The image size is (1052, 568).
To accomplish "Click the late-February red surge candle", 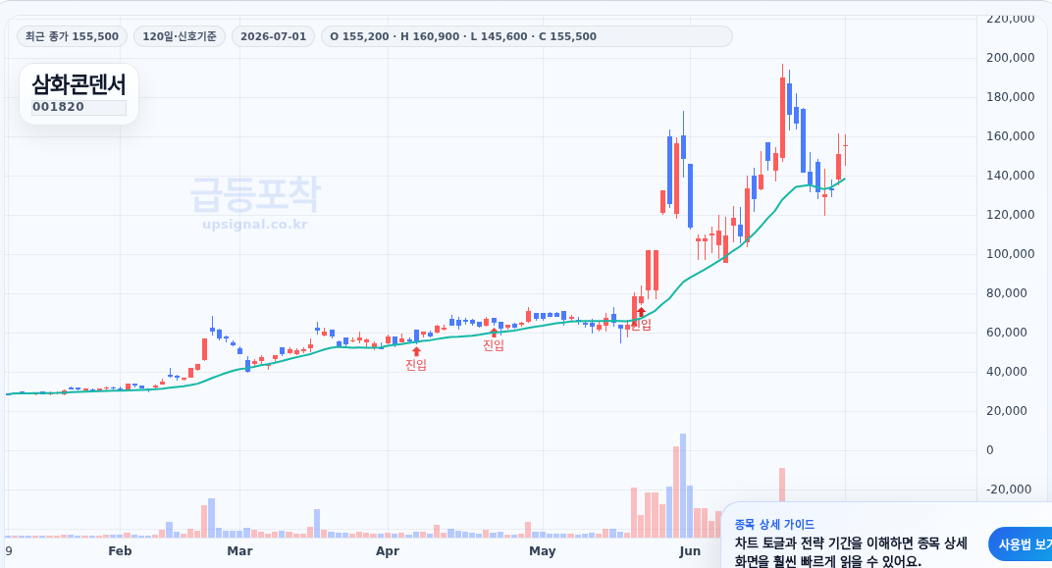I will (205, 349).
